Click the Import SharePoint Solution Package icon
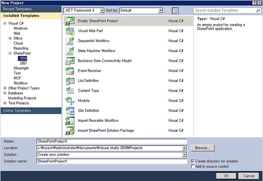The height and width of the screenshot is (181, 263). coord(70,131)
